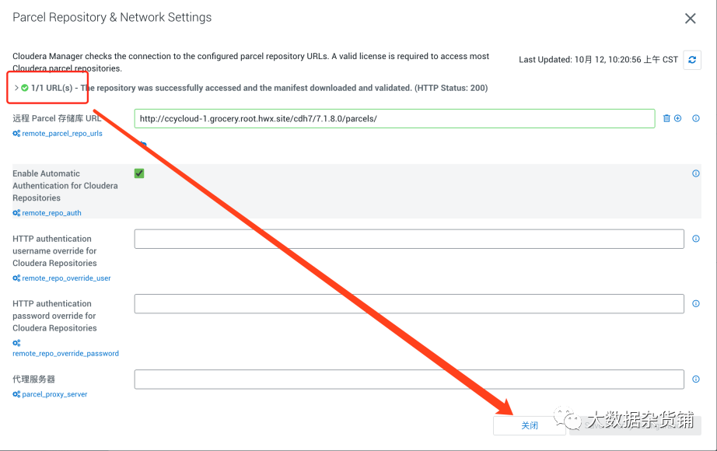Click the gears icon above remote_repo_override_password
717x451 pixels.
(16, 343)
